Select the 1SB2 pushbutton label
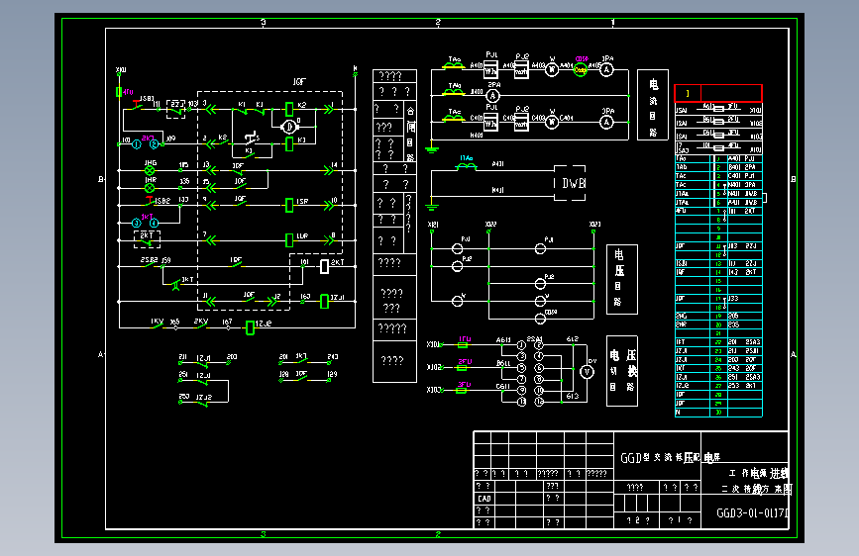This screenshot has width=859, height=556. pyautogui.click(x=162, y=201)
